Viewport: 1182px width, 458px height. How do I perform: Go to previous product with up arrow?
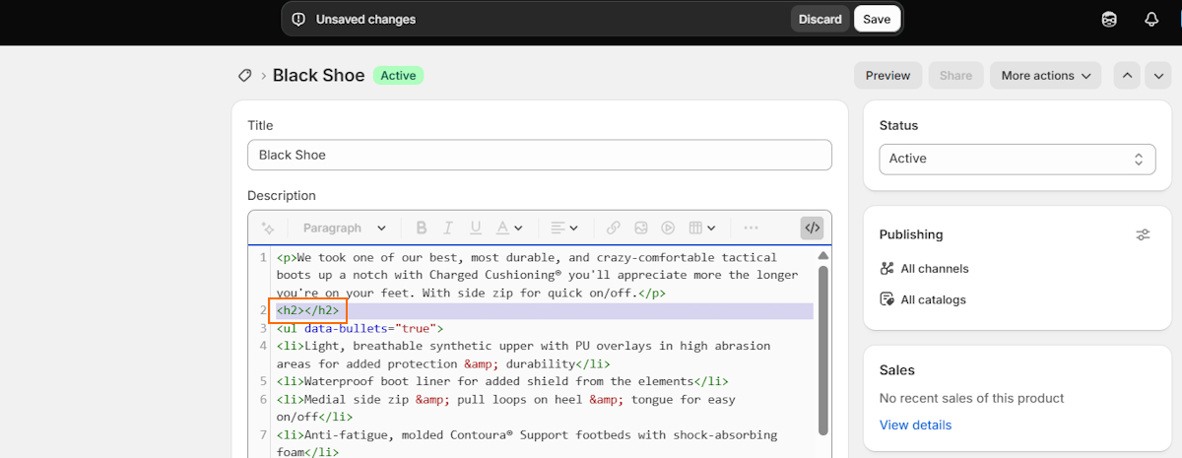[x=1128, y=76]
